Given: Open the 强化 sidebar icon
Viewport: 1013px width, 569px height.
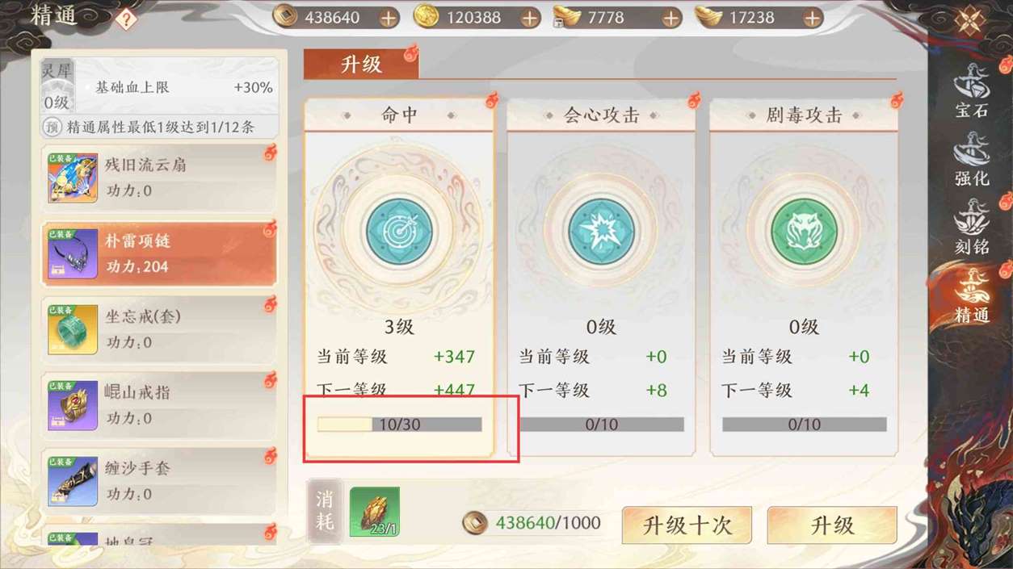Looking at the screenshot, I should click(x=972, y=159).
